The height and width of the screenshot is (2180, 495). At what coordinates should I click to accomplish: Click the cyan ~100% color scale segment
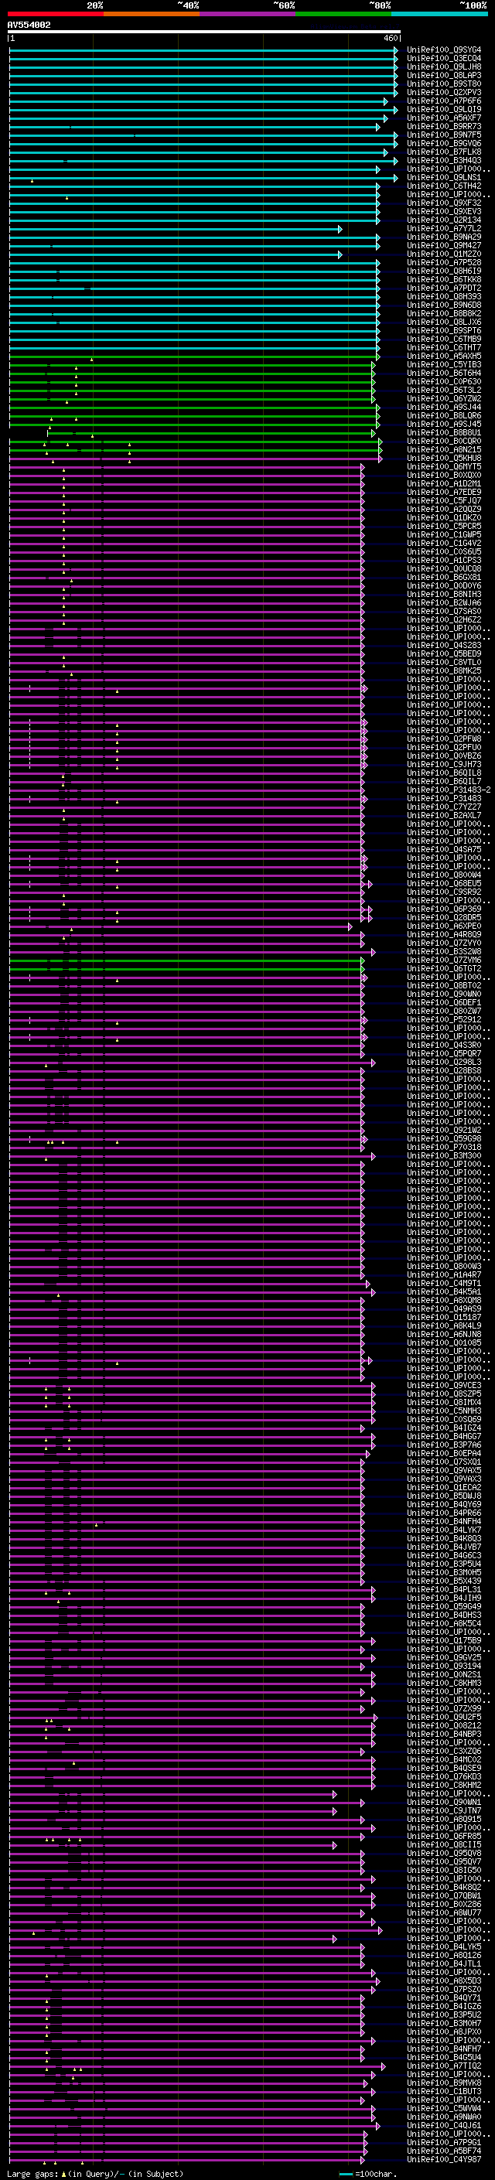click(x=439, y=15)
